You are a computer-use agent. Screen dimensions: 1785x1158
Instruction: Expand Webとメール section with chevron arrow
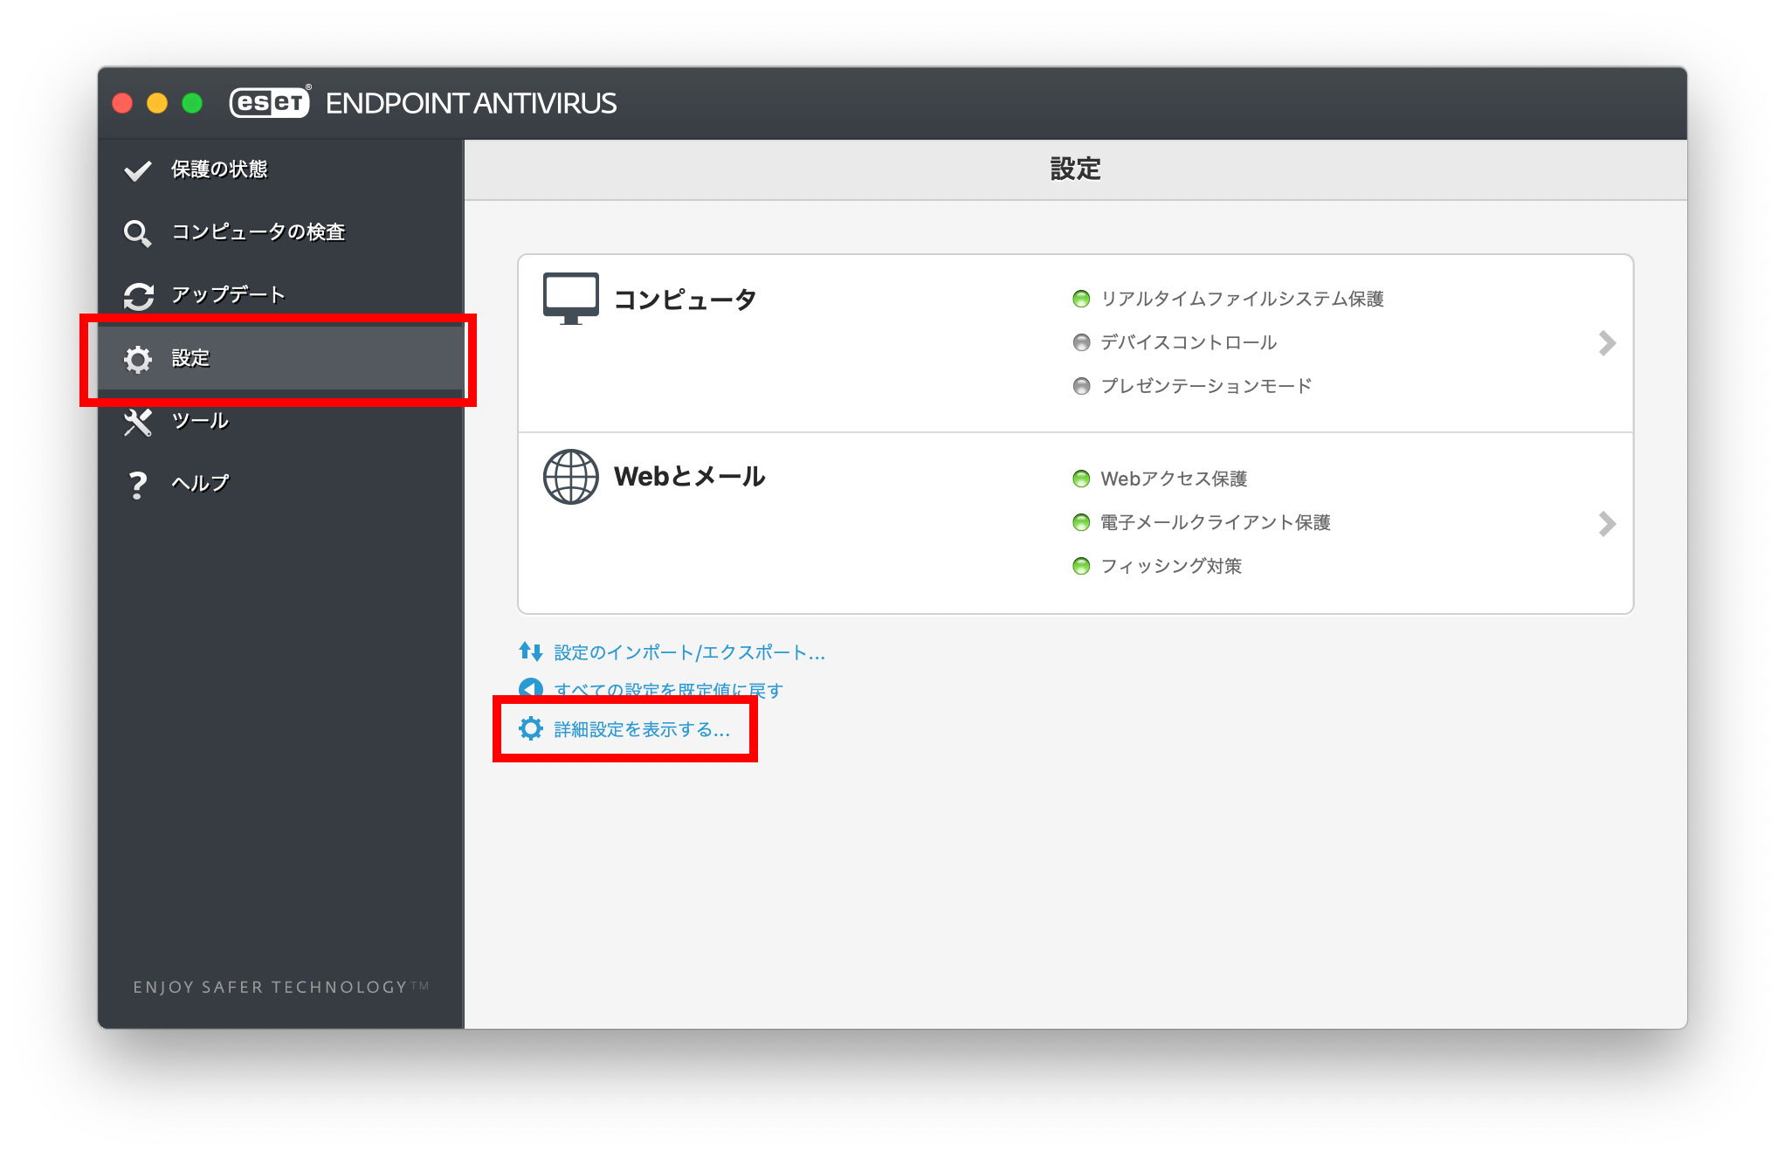click(1607, 524)
